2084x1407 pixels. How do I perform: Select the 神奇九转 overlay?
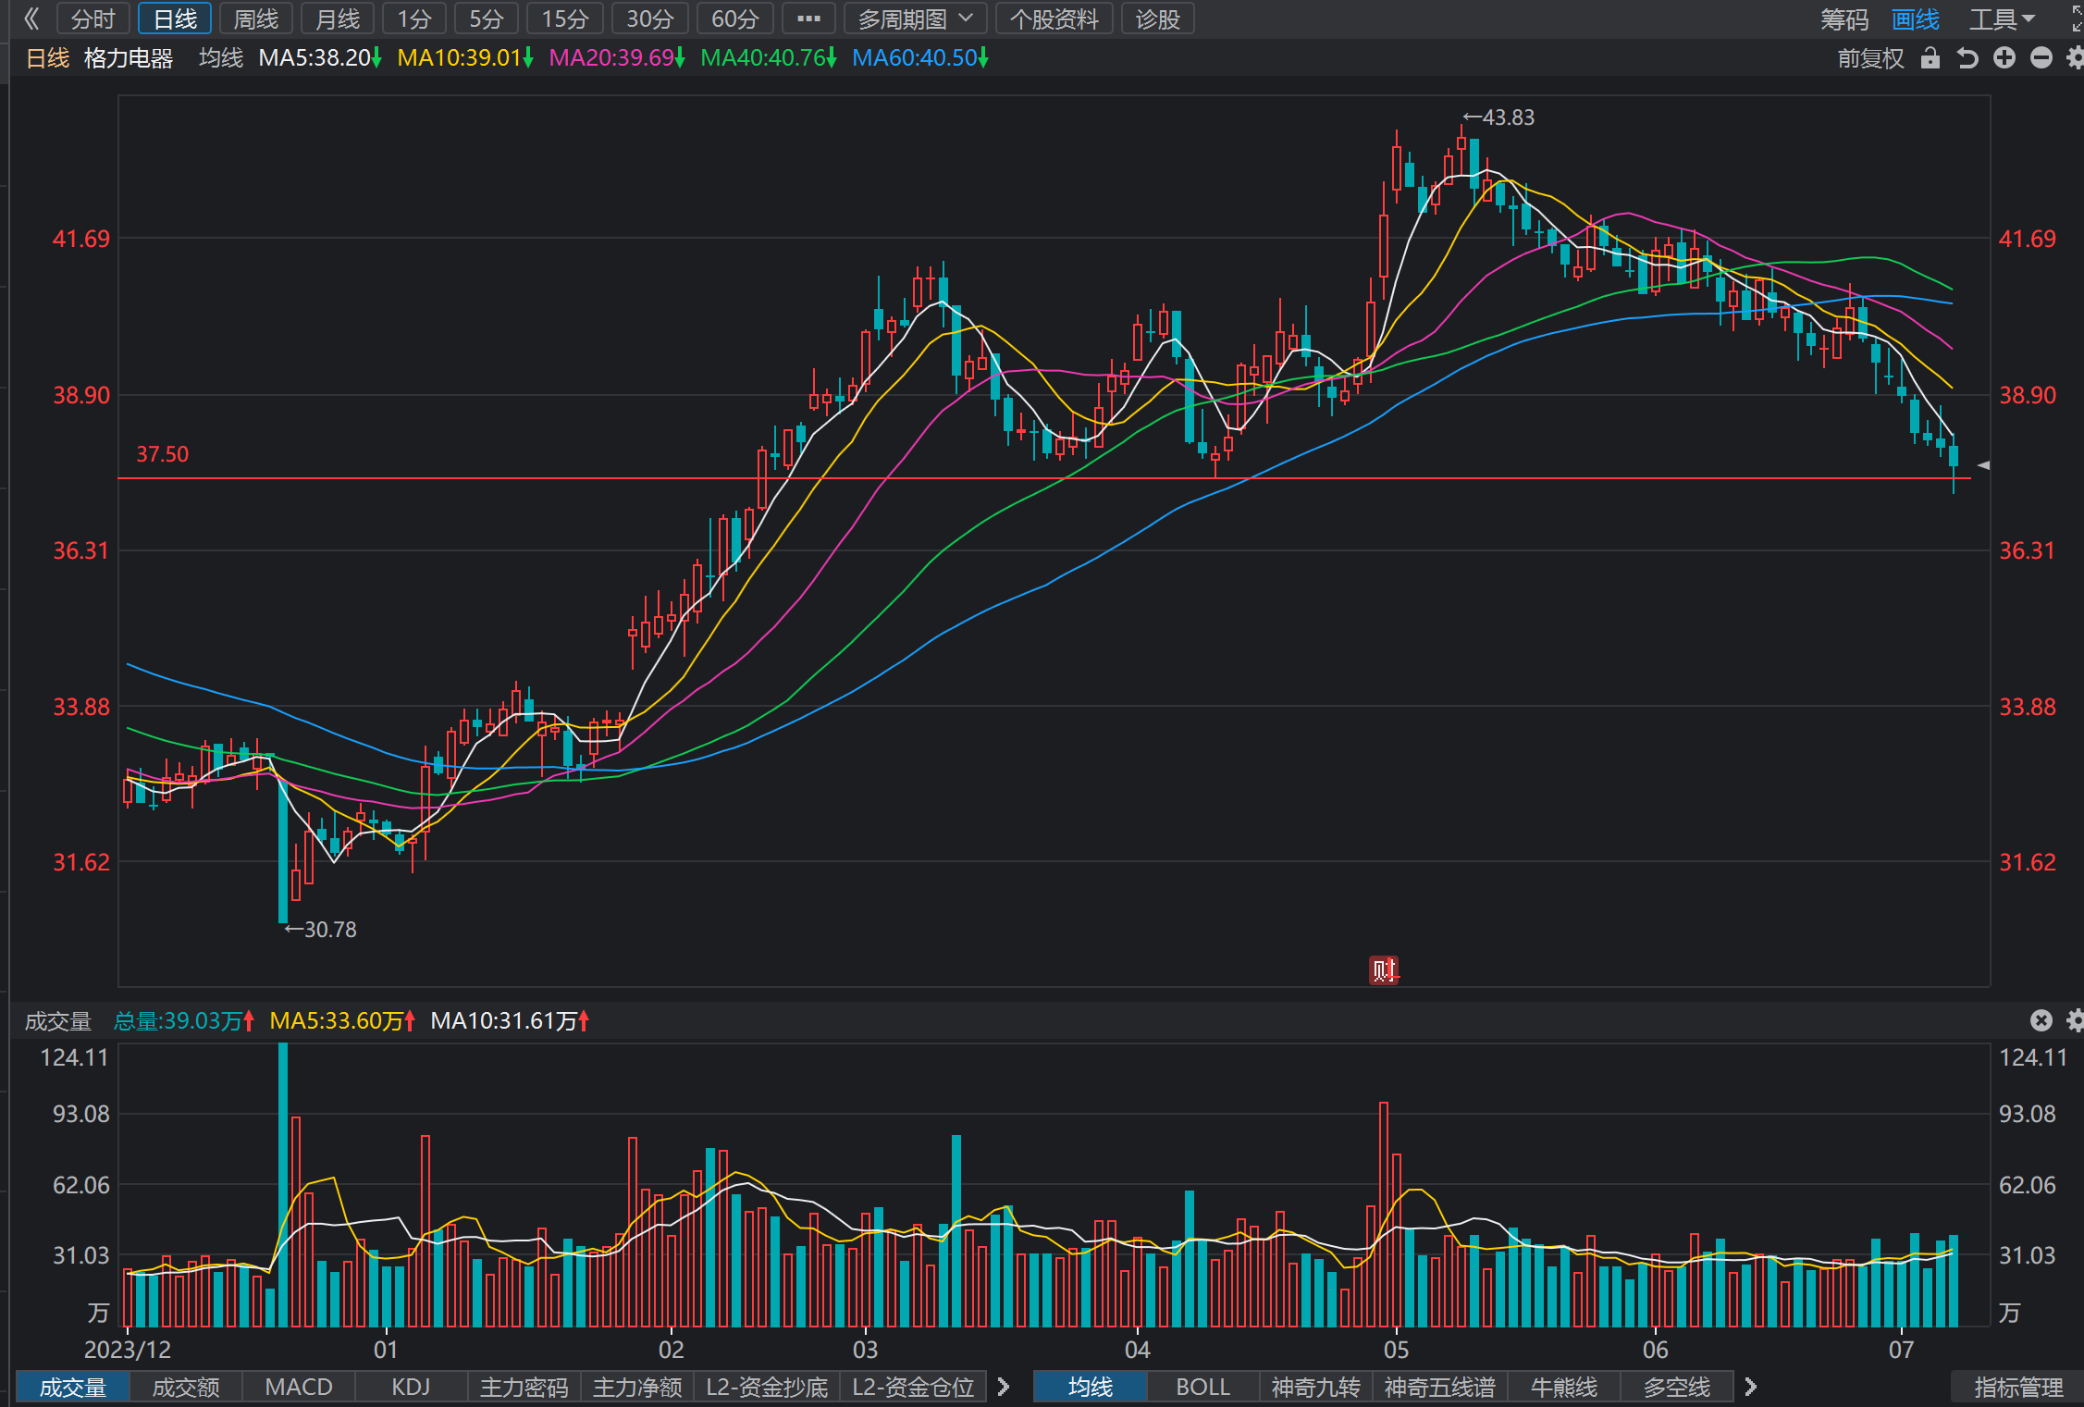click(1316, 1387)
